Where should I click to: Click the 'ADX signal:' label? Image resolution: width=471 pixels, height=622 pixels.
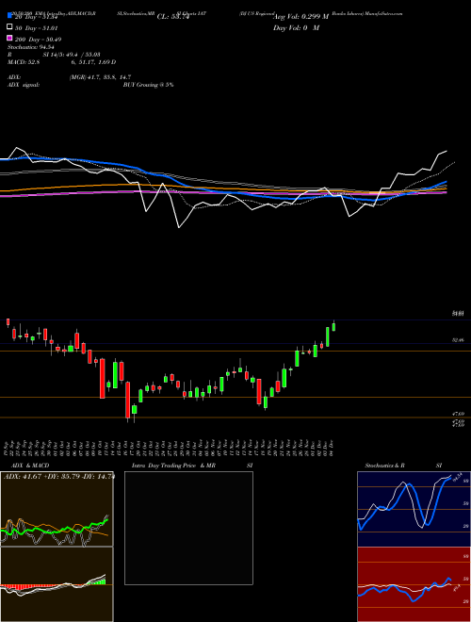pos(24,85)
